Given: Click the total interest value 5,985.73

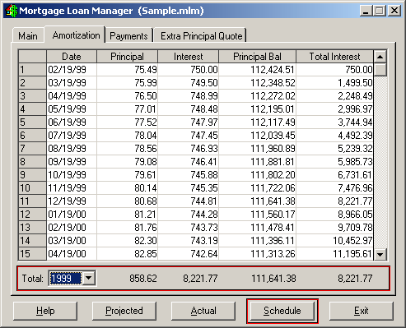Looking at the screenshot, I should click(x=334, y=162).
